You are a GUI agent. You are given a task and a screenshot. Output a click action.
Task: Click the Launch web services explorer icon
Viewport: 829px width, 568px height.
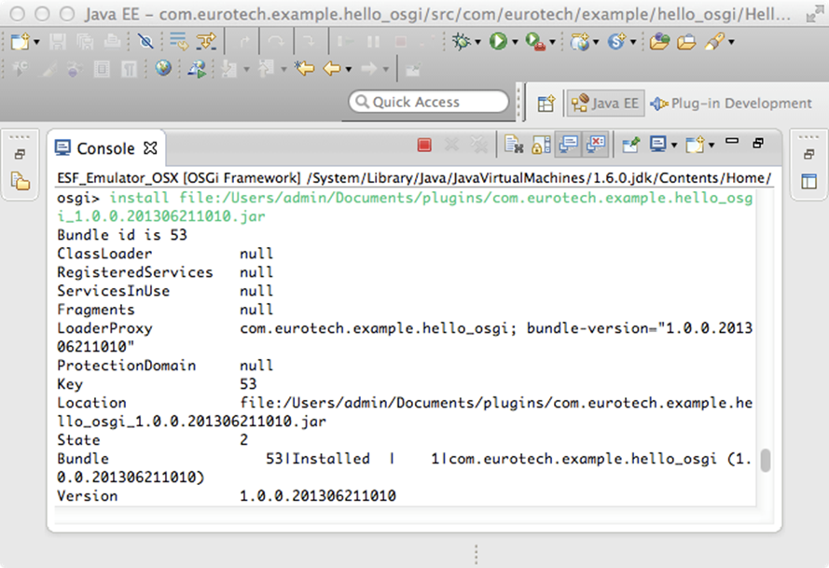[197, 69]
